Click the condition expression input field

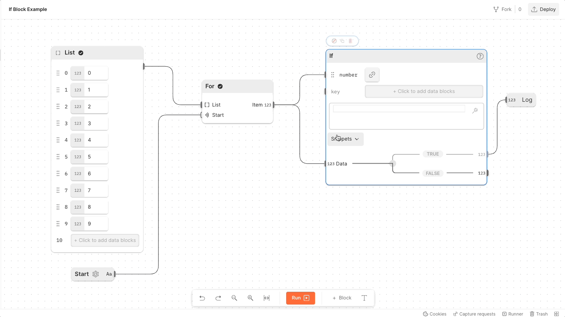pyautogui.click(x=399, y=109)
